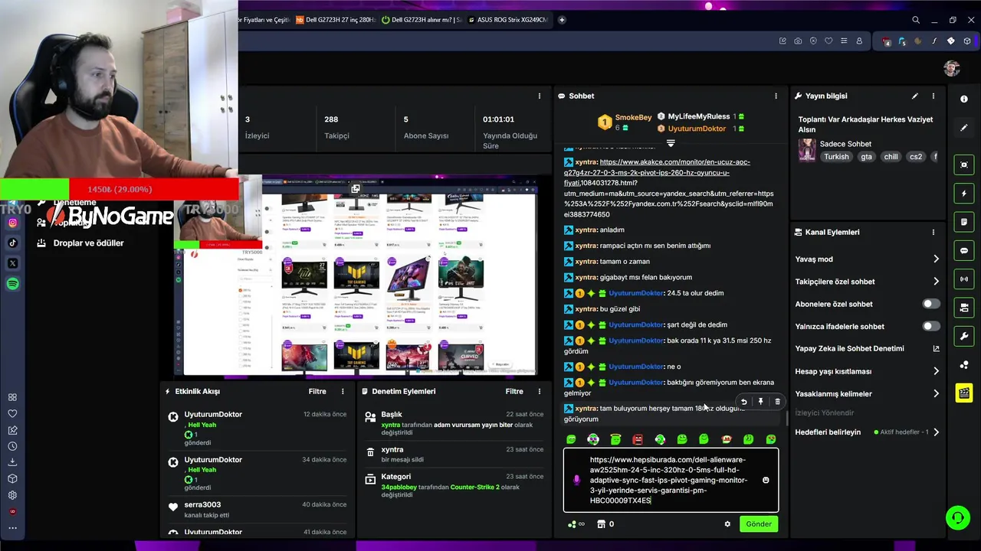Click the browser tab search magnifier
This screenshot has width=981, height=551.
tap(916, 20)
